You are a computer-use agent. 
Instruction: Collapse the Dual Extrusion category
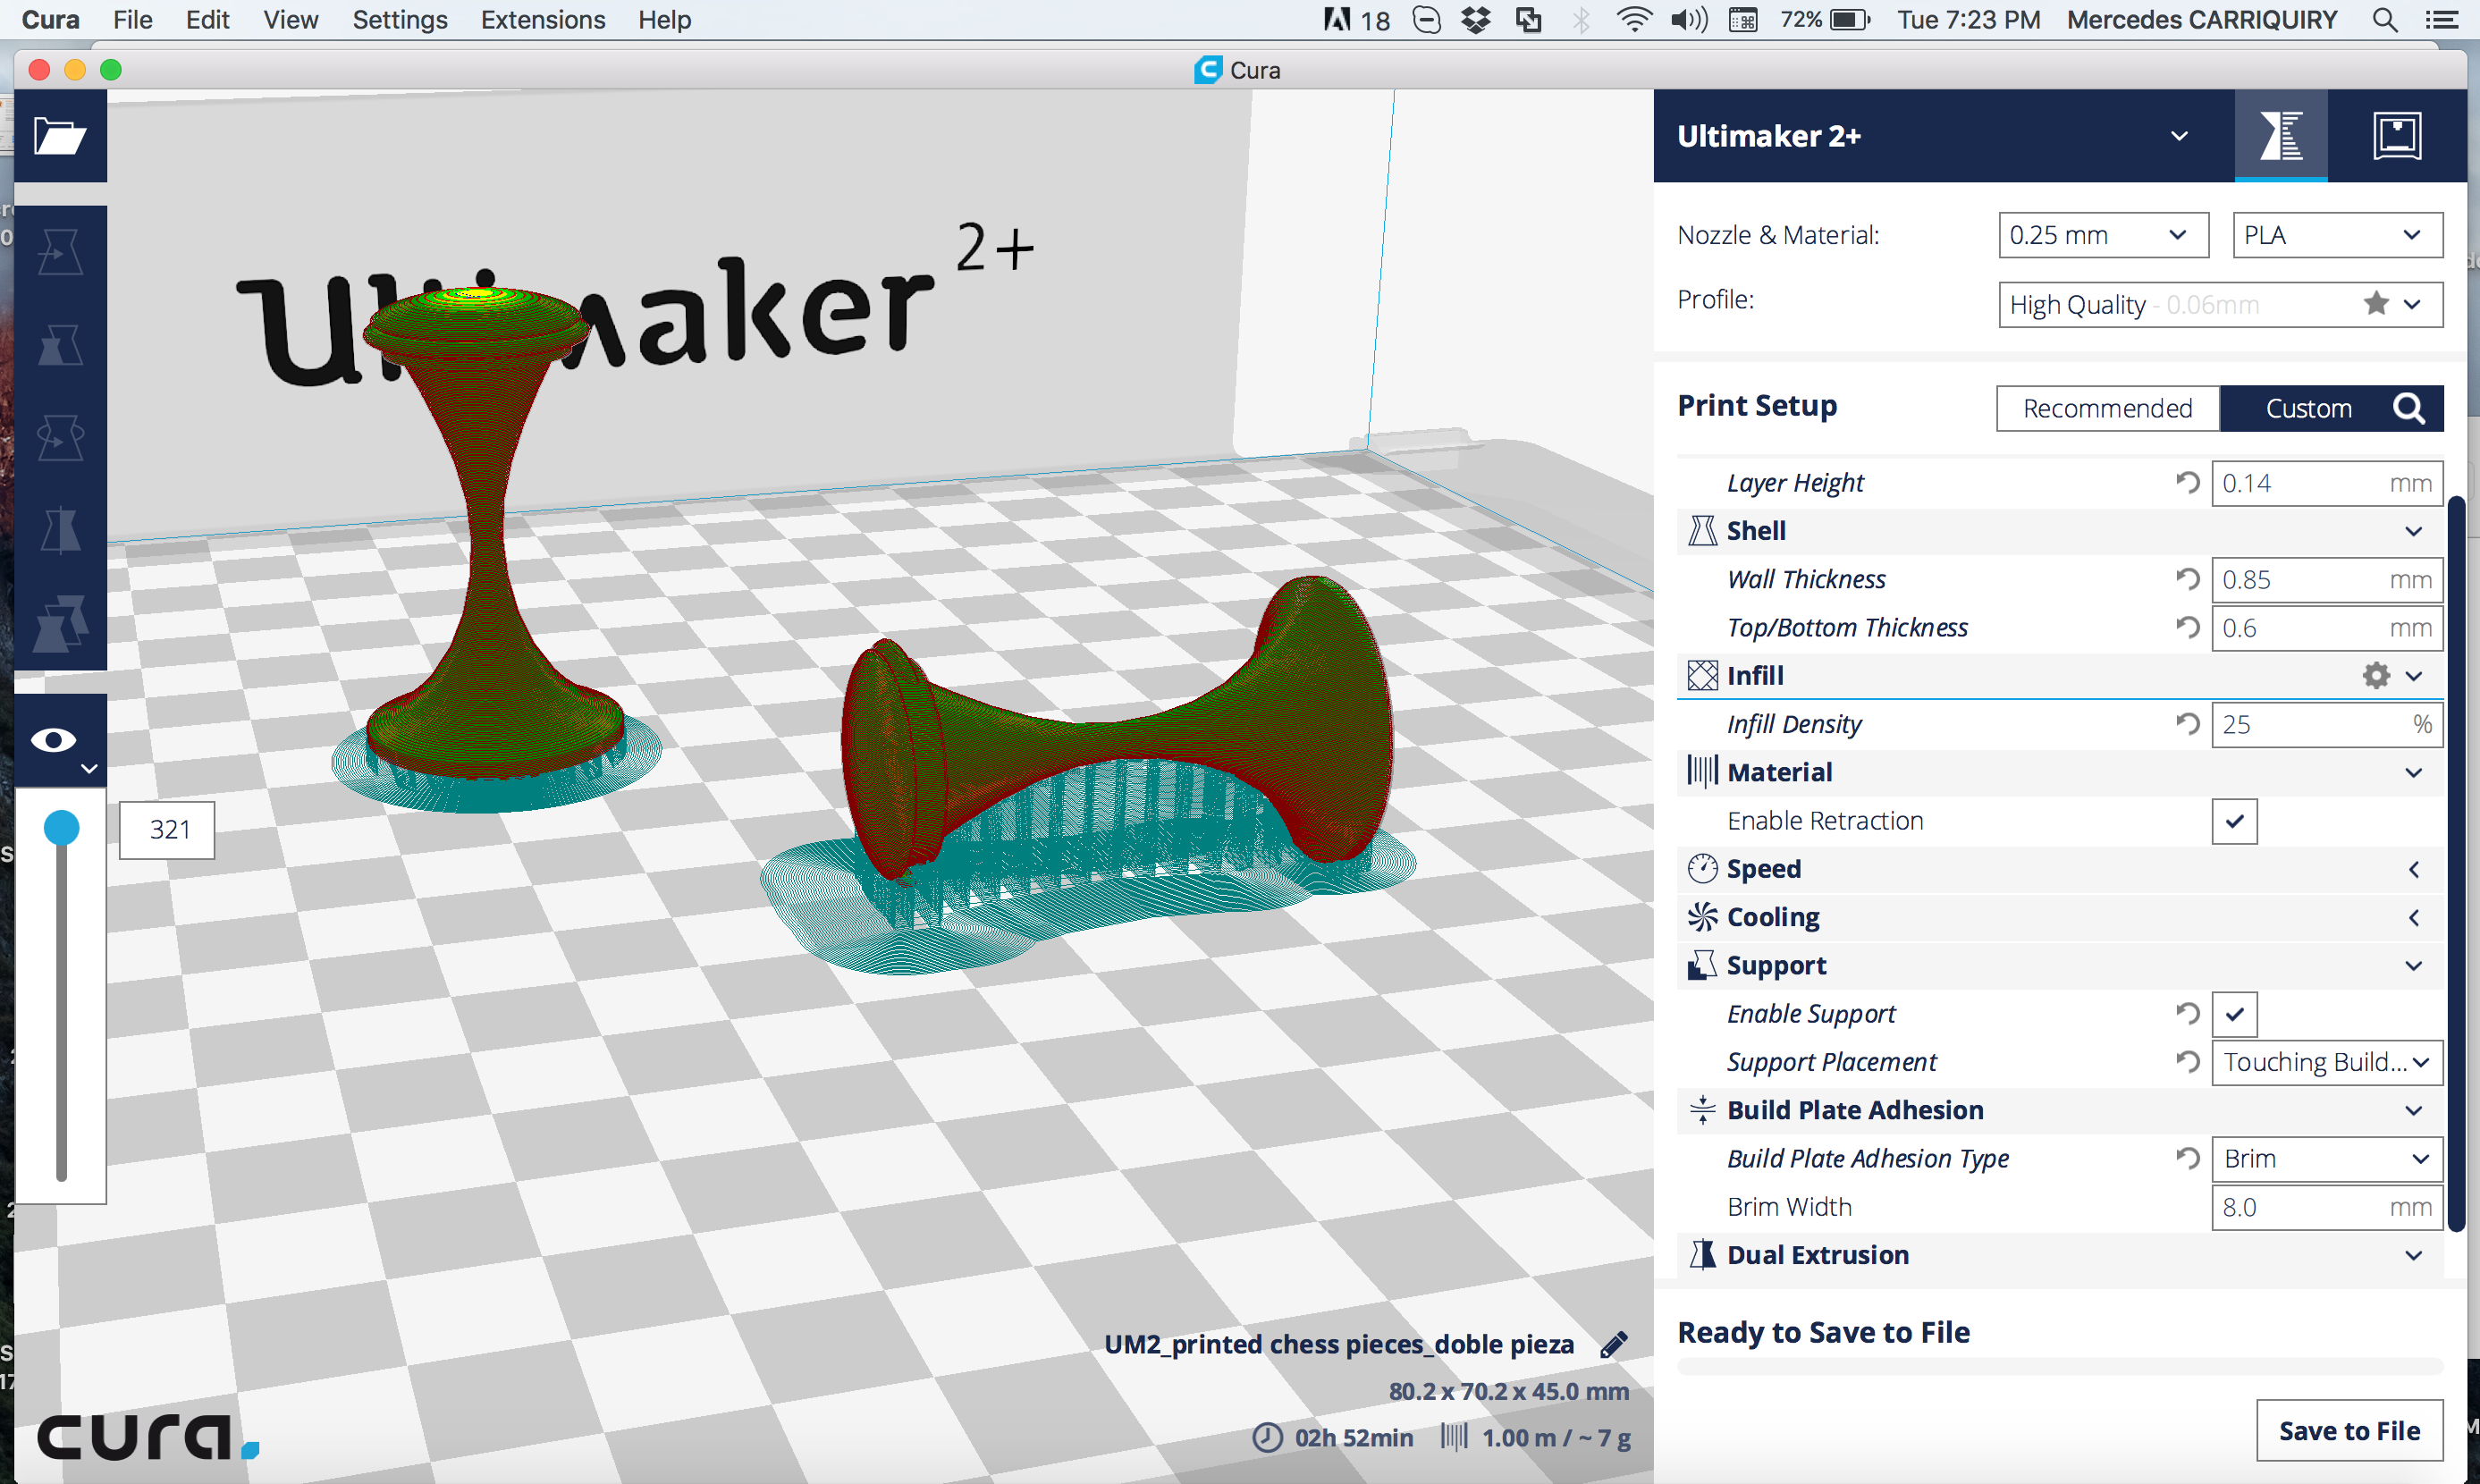[2413, 1256]
